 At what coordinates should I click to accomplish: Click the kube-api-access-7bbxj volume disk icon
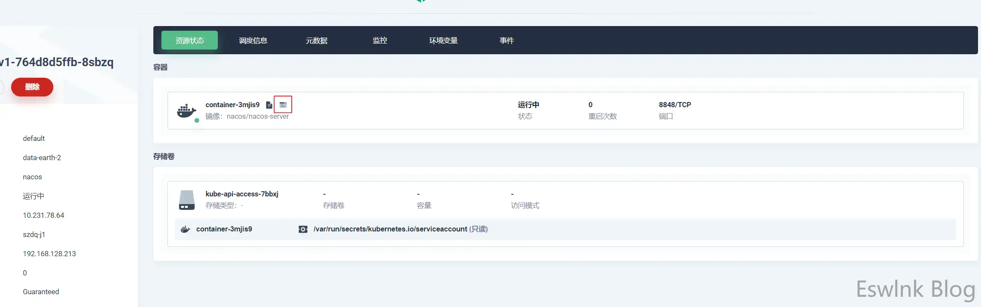(187, 200)
